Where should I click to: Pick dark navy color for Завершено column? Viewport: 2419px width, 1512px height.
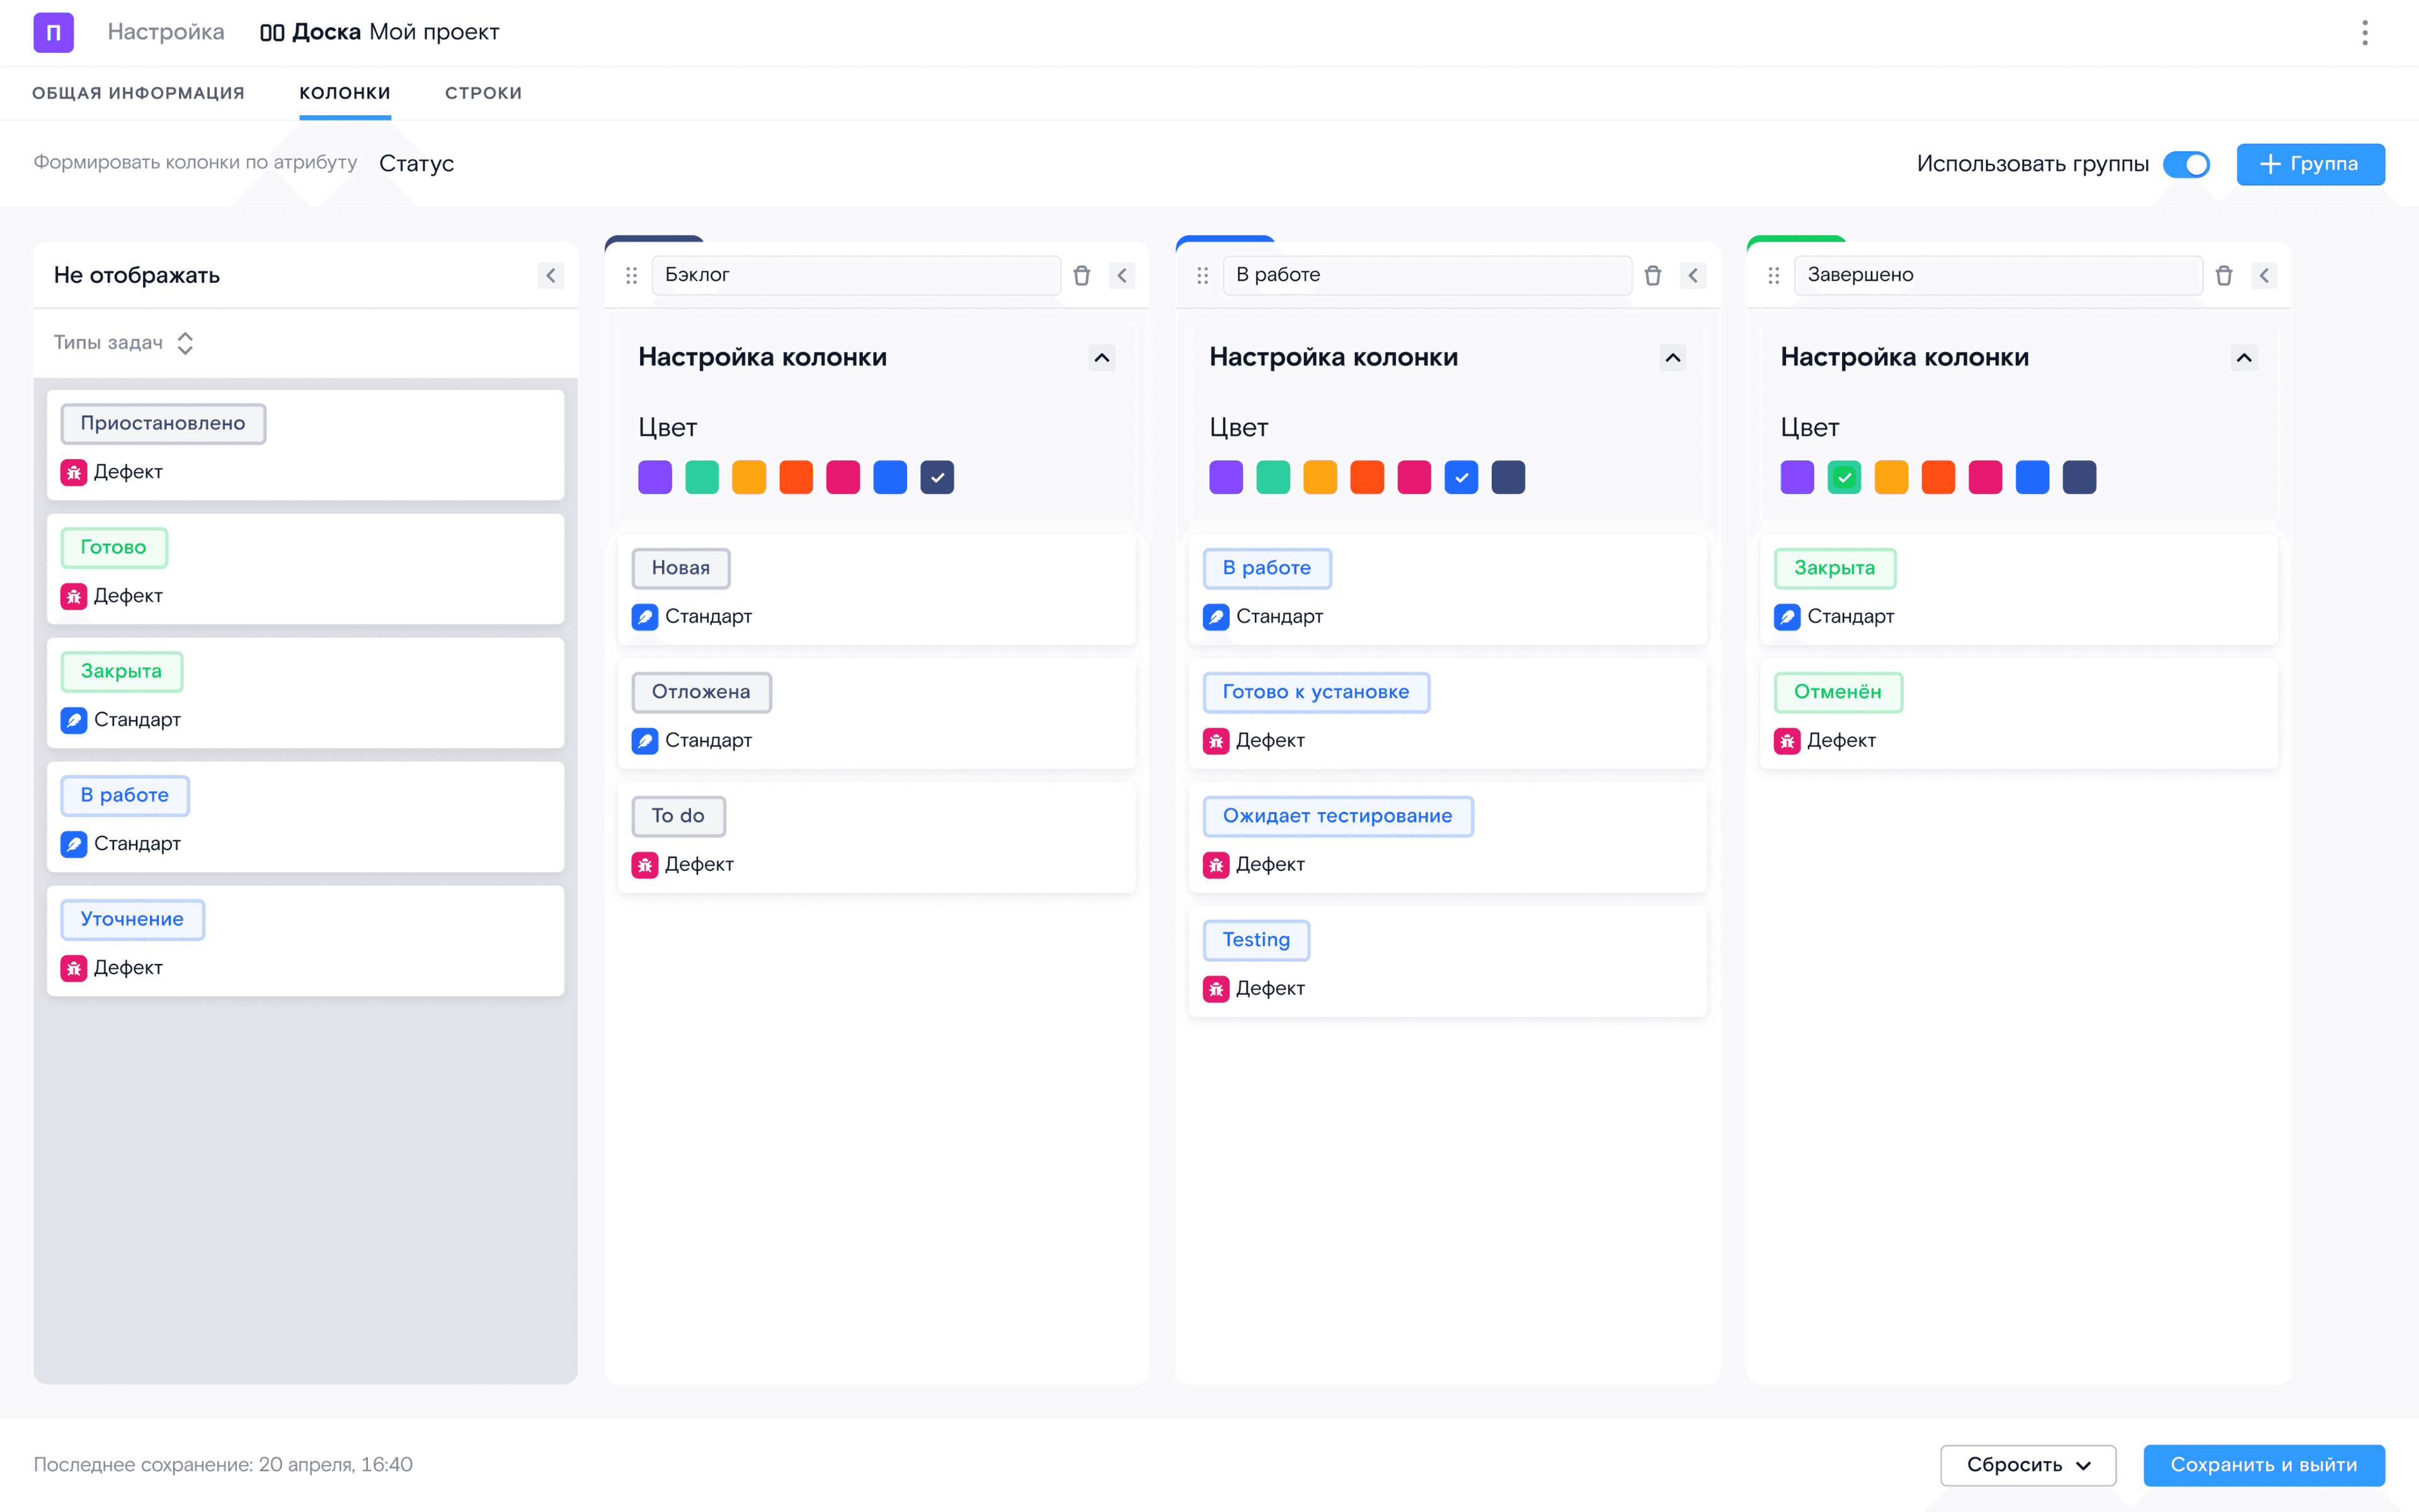2079,477
